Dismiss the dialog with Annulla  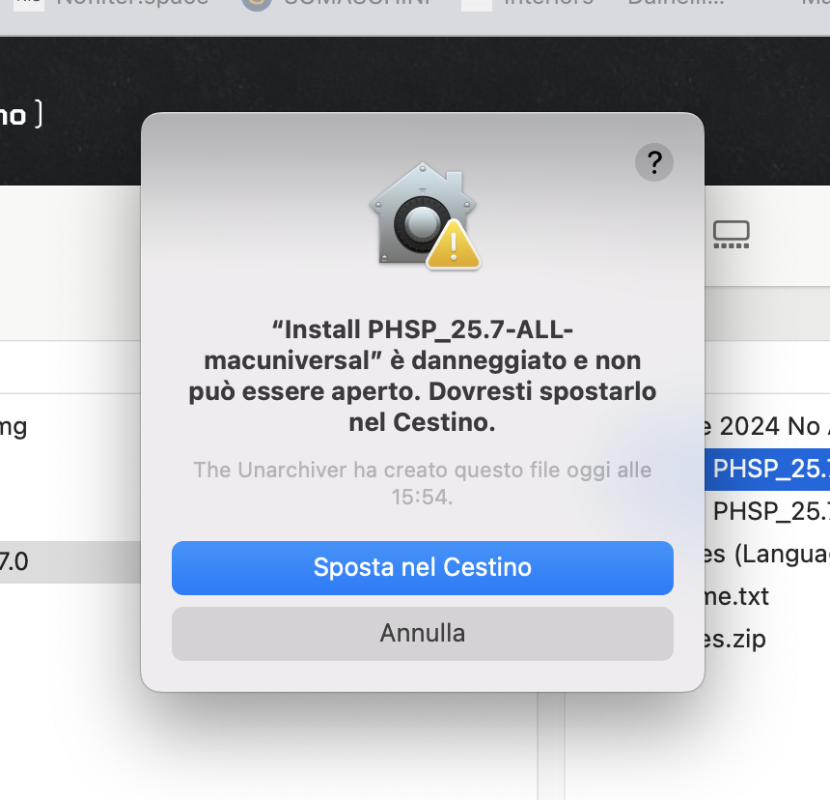click(x=423, y=633)
